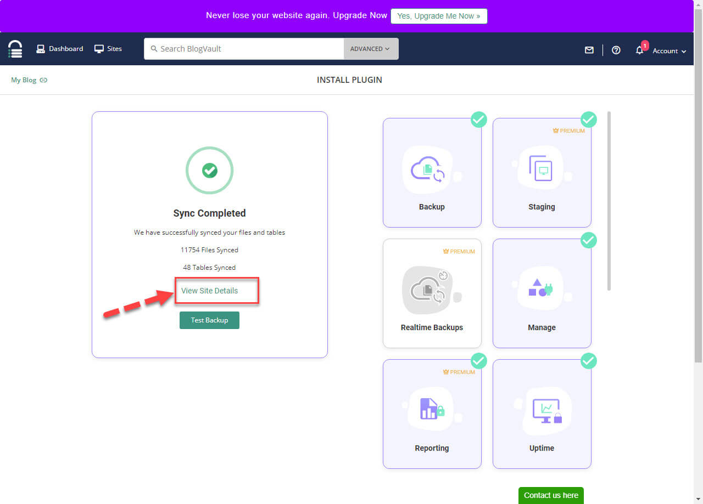Click Yes, Upgrade Me Now button
Viewport: 703px width, 504px height.
(x=439, y=16)
